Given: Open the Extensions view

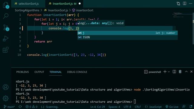Looking at the screenshot, I should click(x=5, y=50).
